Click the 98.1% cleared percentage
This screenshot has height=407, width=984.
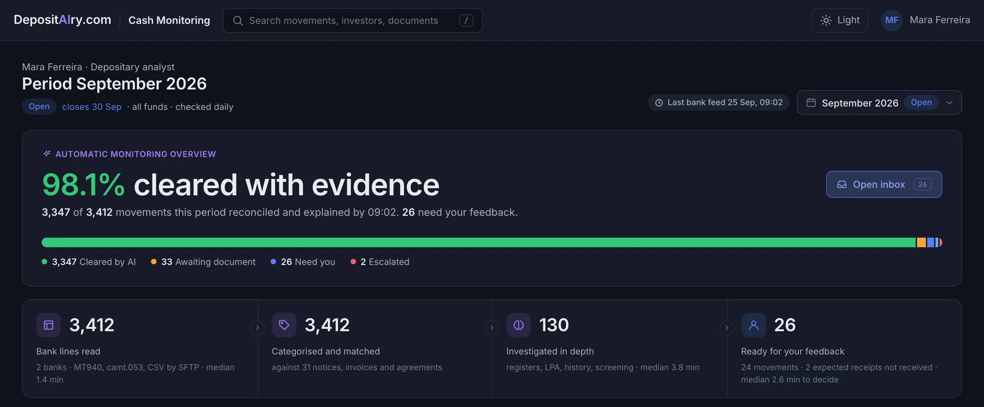point(83,184)
